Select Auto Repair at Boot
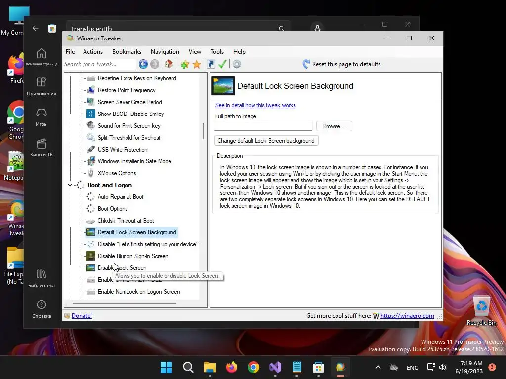The height and width of the screenshot is (379, 506). click(121, 197)
